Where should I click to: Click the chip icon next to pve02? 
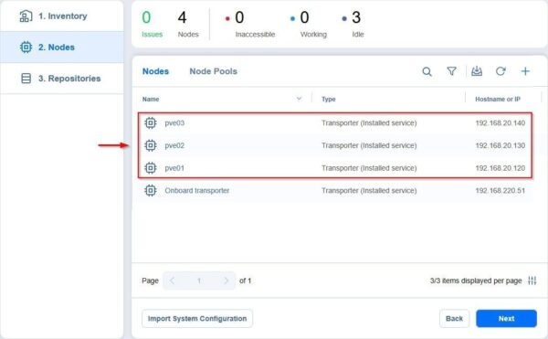click(151, 145)
